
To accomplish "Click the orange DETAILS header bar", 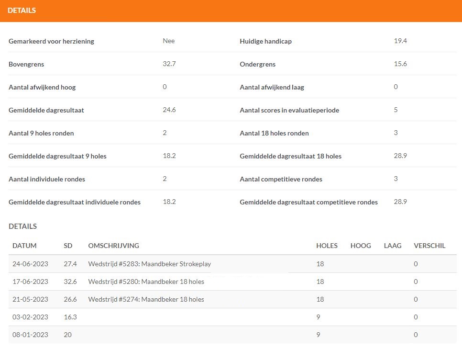I will tap(231, 11).
